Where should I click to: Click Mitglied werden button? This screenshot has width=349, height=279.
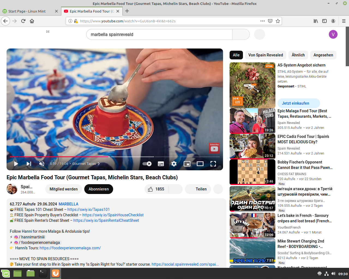click(x=64, y=189)
